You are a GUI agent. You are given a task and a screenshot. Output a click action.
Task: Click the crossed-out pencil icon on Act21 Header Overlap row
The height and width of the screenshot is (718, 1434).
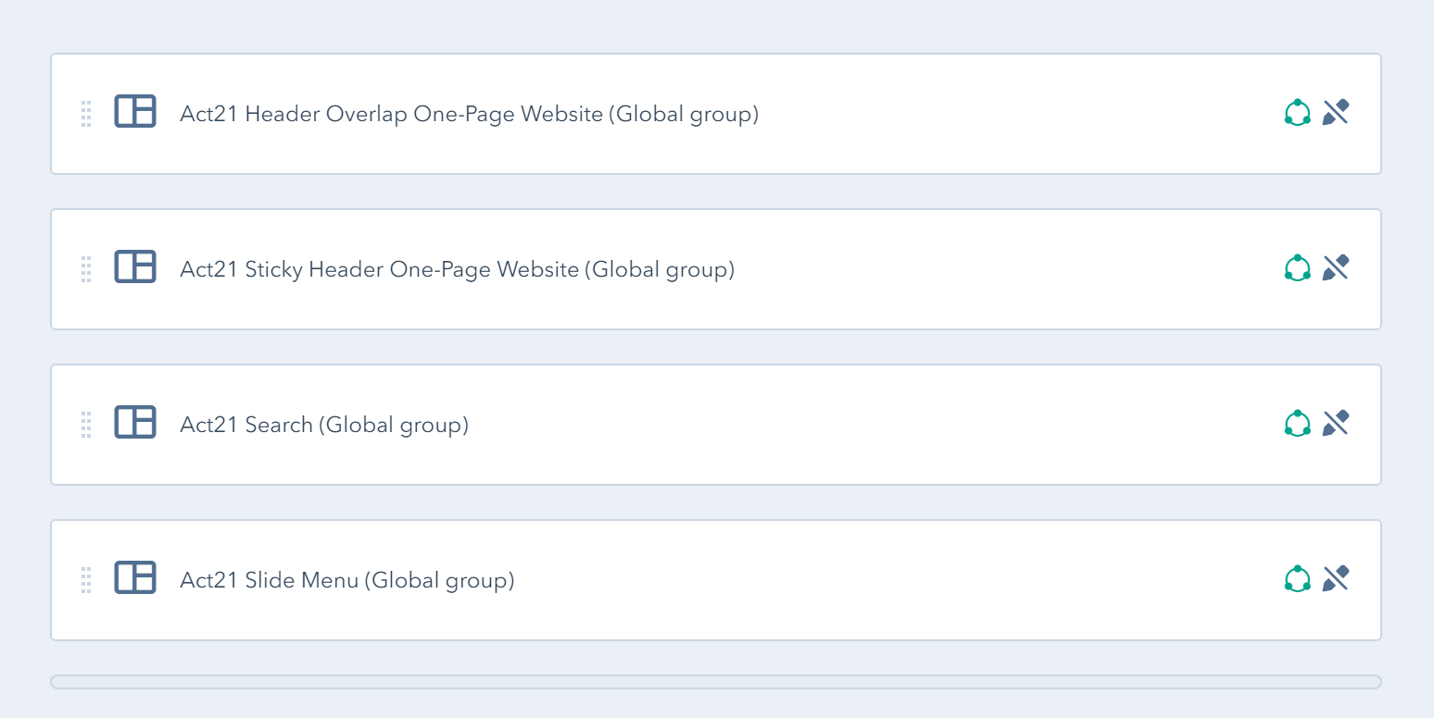pyautogui.click(x=1336, y=111)
